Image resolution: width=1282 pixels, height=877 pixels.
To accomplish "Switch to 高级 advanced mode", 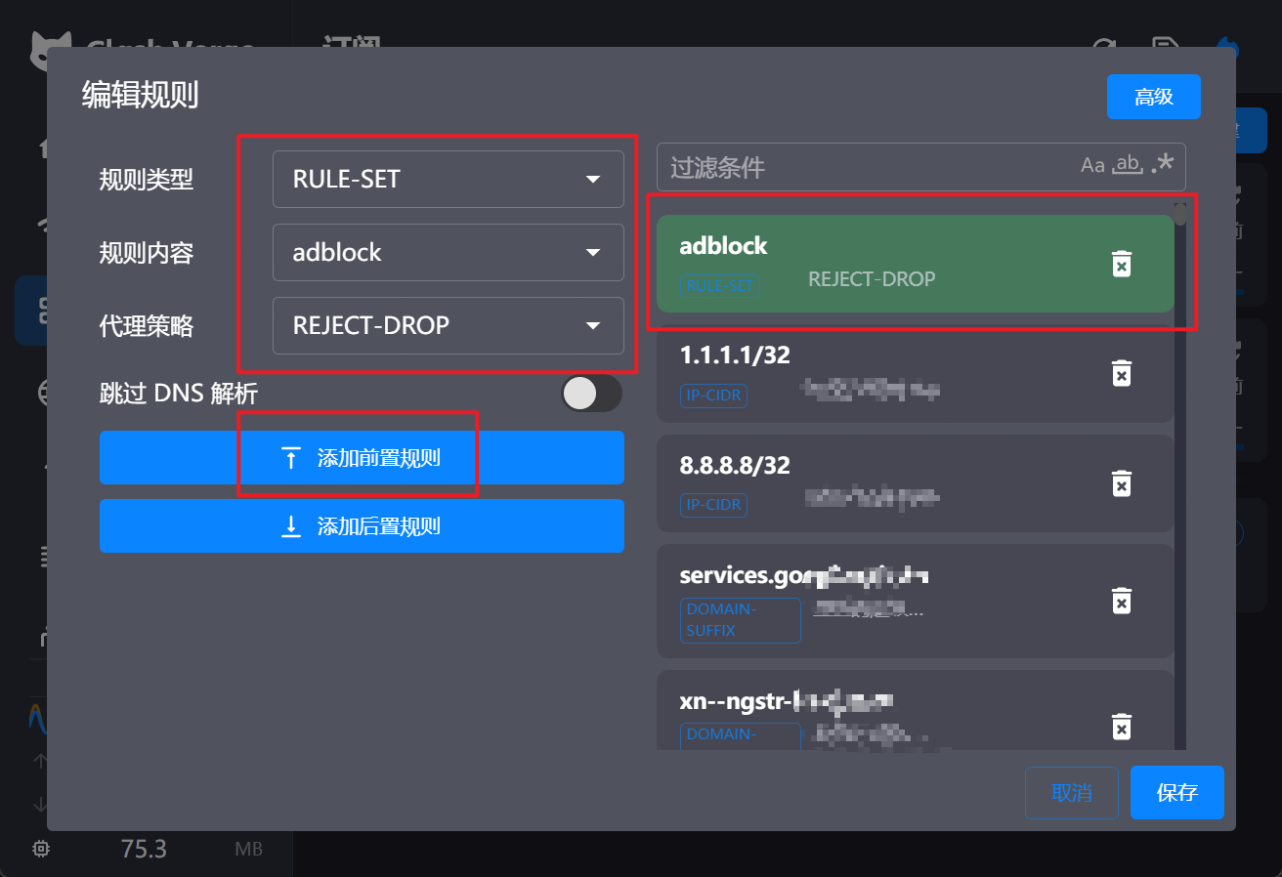I will (x=1153, y=97).
